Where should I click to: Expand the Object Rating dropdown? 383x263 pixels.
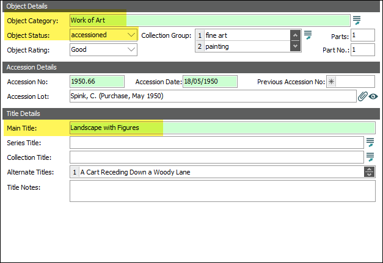tap(131, 49)
